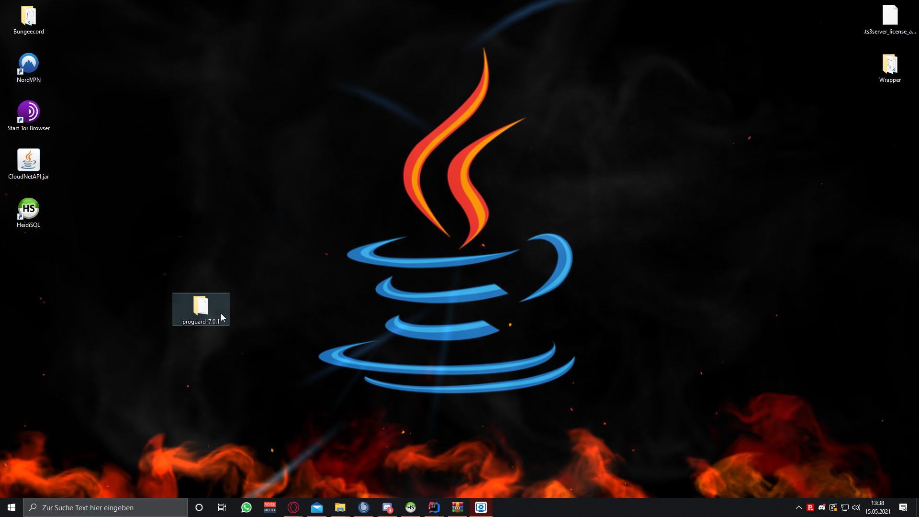This screenshot has height=517, width=919.
Task: Open Task View button
Action: (222, 507)
